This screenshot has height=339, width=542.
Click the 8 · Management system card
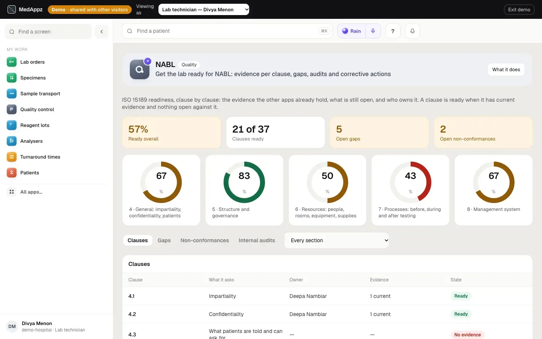(493, 190)
